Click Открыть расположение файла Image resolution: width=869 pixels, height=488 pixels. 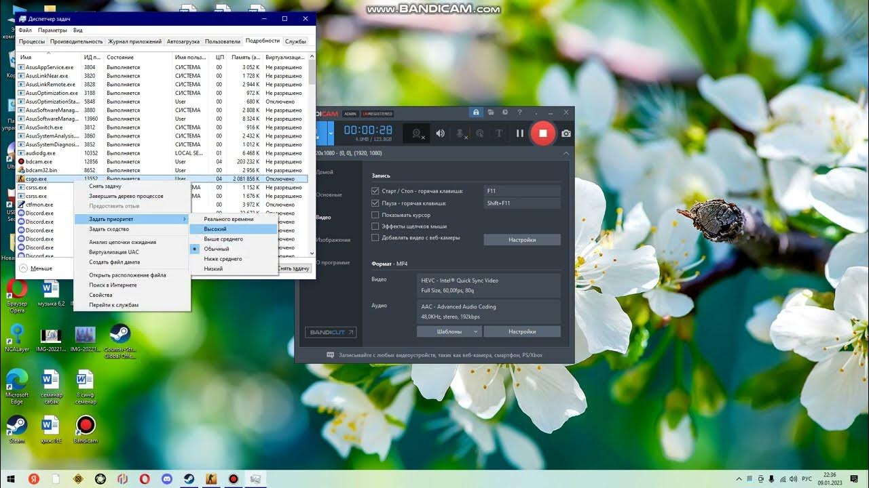click(132, 275)
